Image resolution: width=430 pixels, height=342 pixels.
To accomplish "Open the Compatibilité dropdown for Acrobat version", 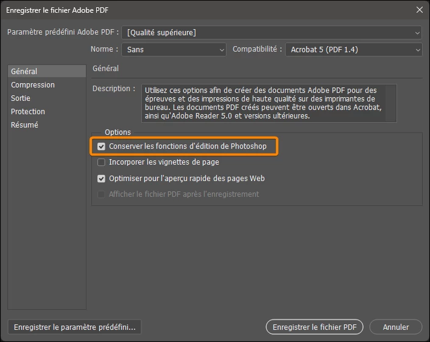I will [x=353, y=50].
